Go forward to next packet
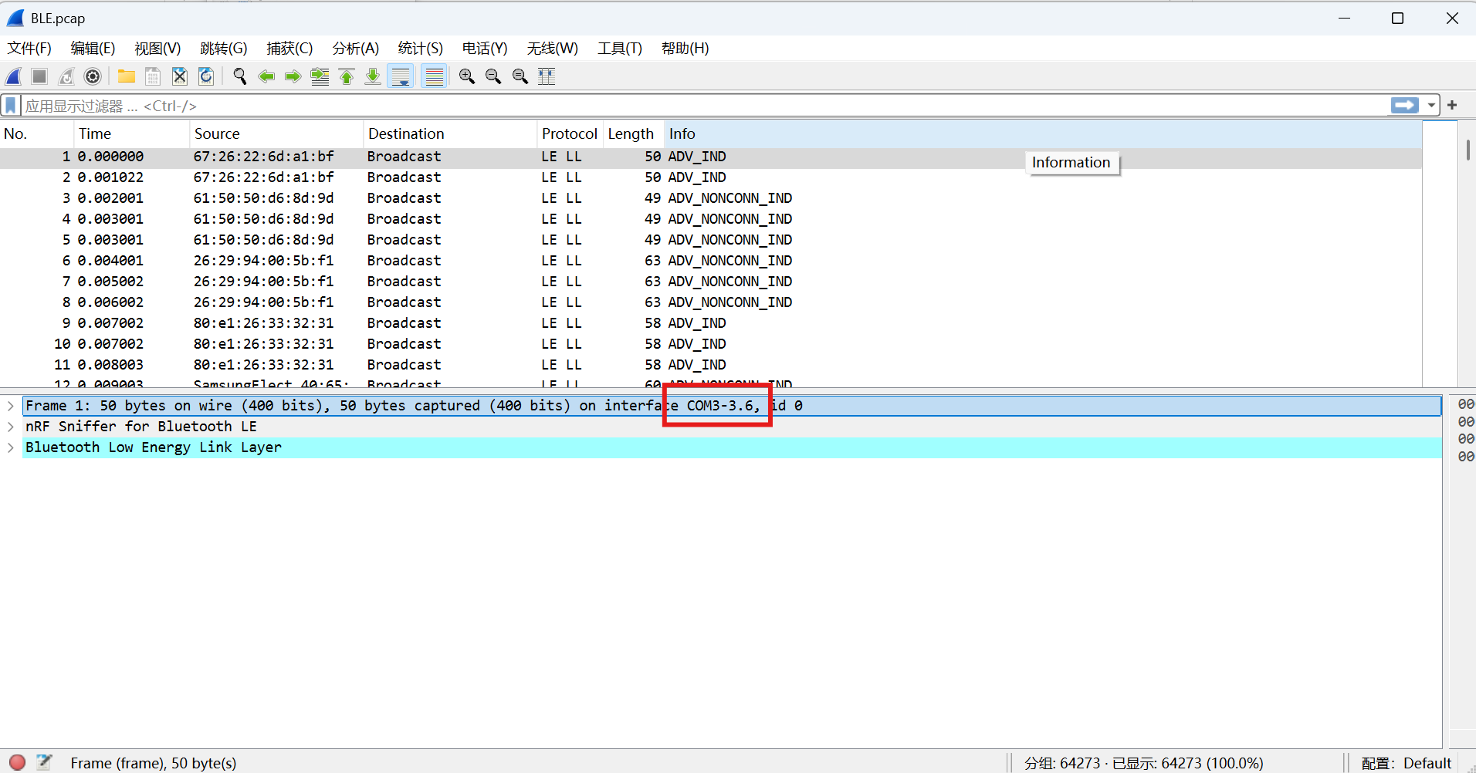 click(x=293, y=76)
